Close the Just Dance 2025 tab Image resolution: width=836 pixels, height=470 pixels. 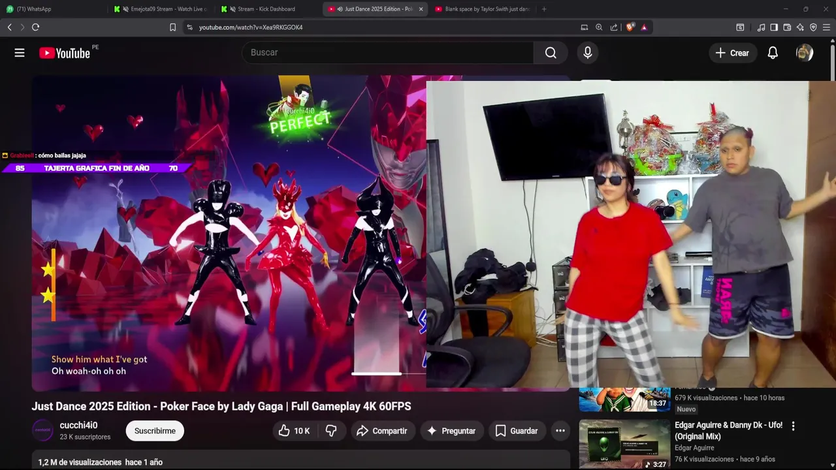point(421,9)
